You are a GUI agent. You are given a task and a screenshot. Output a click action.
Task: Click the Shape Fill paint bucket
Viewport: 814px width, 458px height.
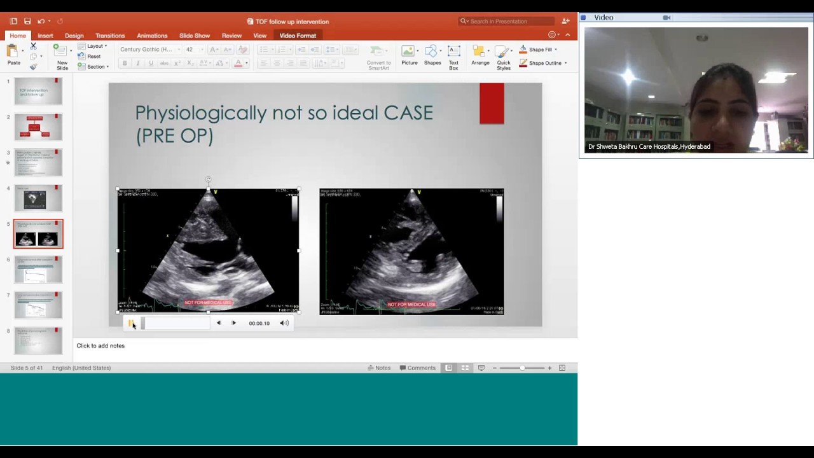click(523, 49)
